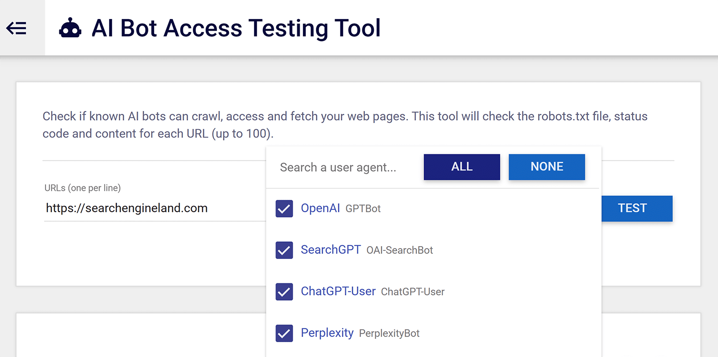Select the Perplexity label text

pos(327,333)
